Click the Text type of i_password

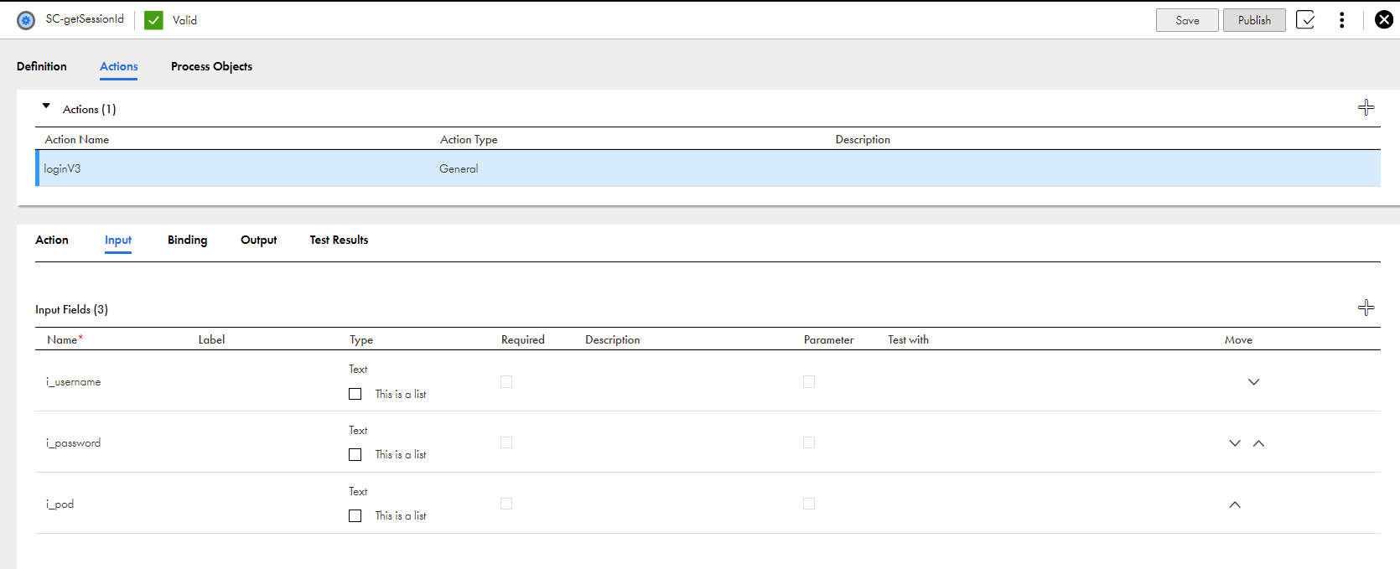(358, 430)
